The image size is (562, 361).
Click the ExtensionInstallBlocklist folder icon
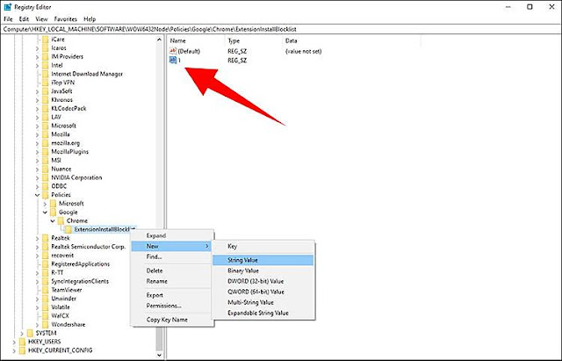(68, 229)
